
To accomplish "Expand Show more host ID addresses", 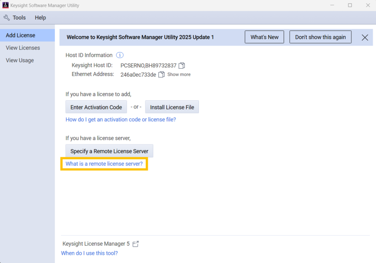I will point(179,74).
